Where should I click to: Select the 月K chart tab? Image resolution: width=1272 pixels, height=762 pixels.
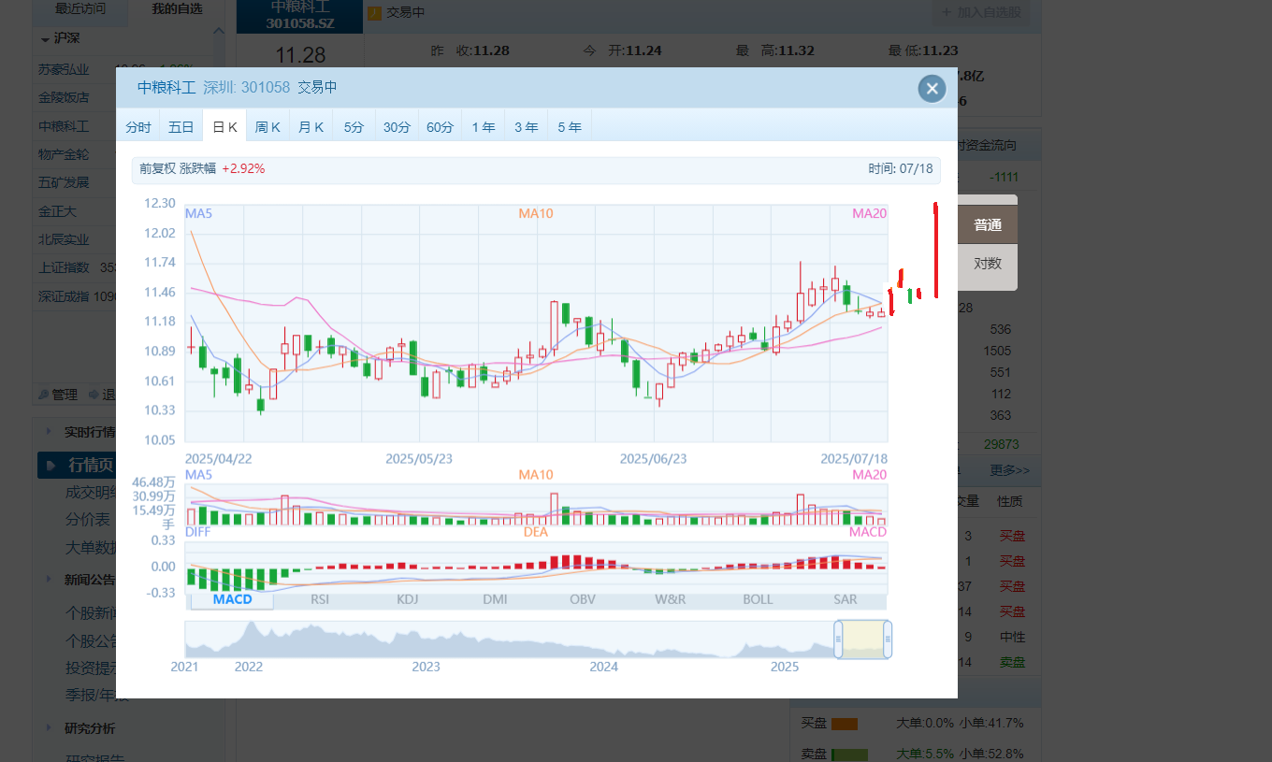click(x=311, y=126)
